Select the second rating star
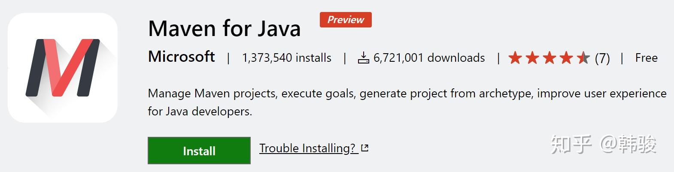Viewport: 674px width, 172px height. click(532, 58)
